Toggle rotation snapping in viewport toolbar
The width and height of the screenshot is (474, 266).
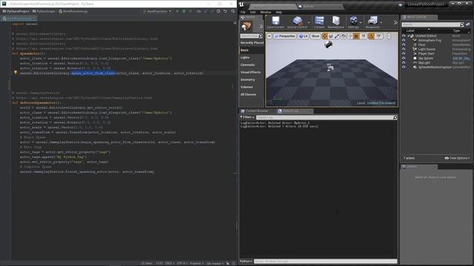(x=371, y=36)
